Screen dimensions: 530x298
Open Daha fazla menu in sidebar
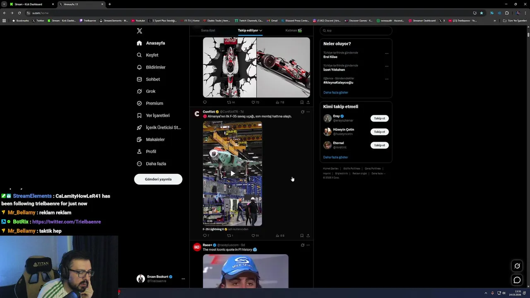tap(151, 163)
